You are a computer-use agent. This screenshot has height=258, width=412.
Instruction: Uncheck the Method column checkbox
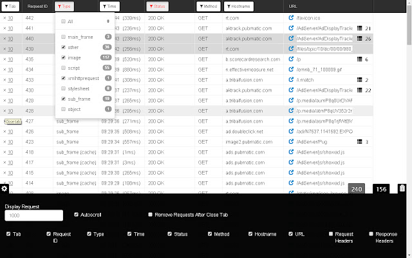coord(210,233)
